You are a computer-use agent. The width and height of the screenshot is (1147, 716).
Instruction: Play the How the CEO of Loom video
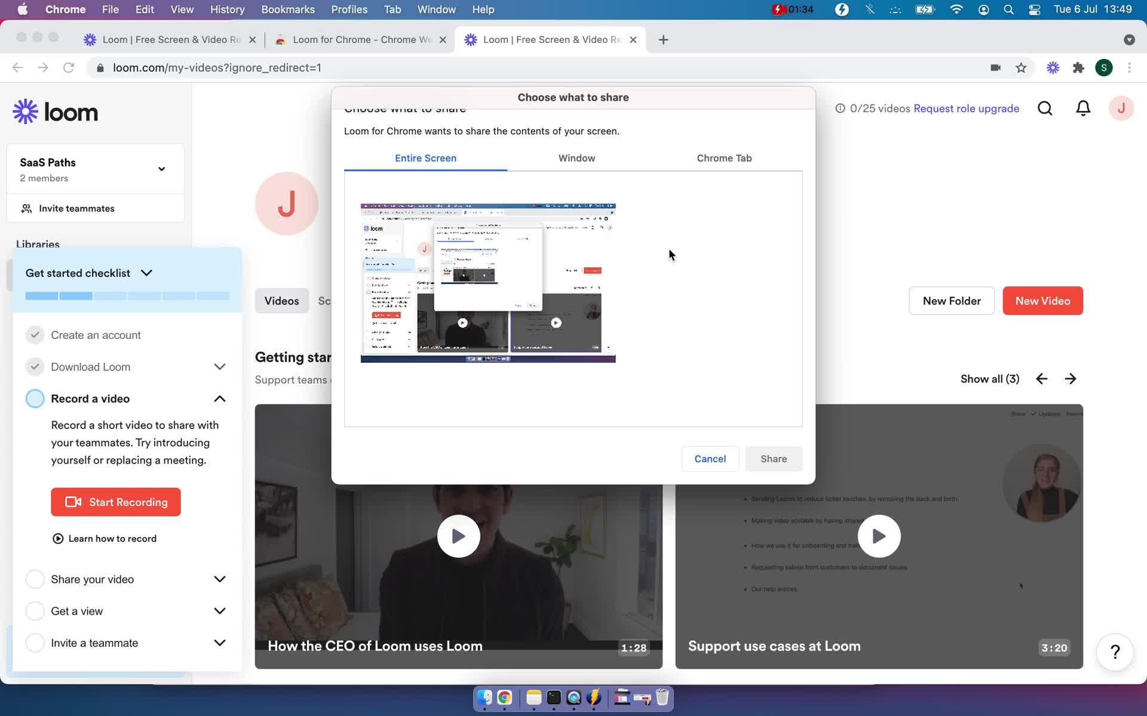(x=458, y=536)
